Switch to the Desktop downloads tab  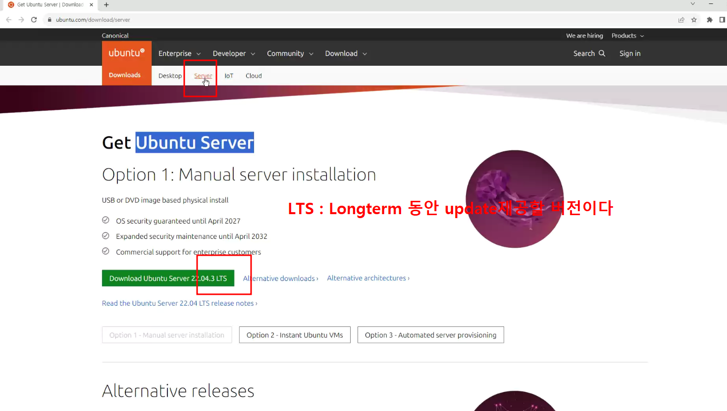pyautogui.click(x=170, y=76)
